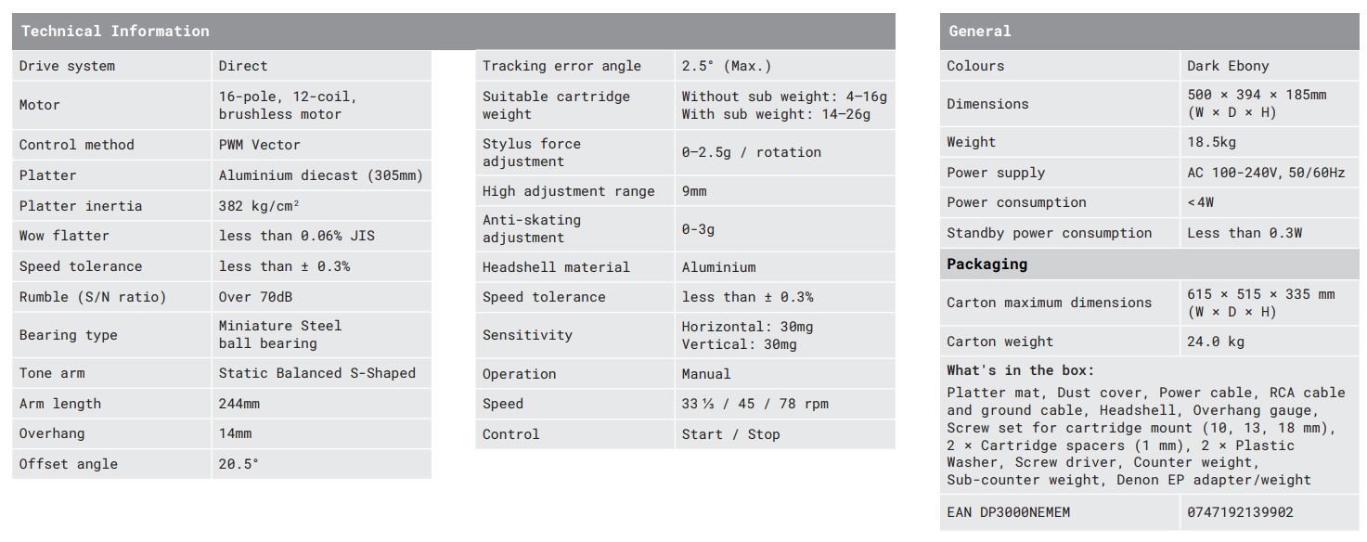Select the EAN number 0747192139902
Screen dimensions: 1367x542
1241,512
